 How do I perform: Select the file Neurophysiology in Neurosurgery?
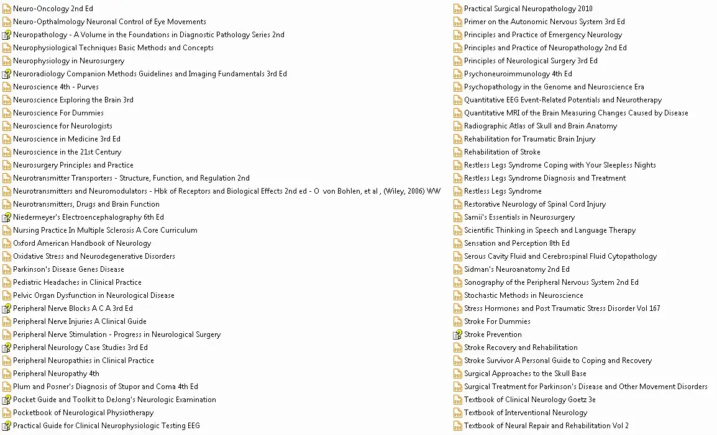coord(68,61)
